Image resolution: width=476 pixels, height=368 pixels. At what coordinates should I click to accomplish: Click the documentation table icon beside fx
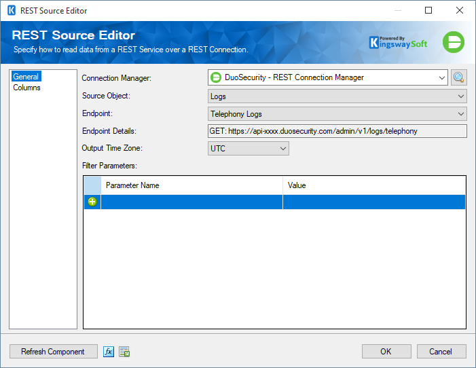pos(124,352)
